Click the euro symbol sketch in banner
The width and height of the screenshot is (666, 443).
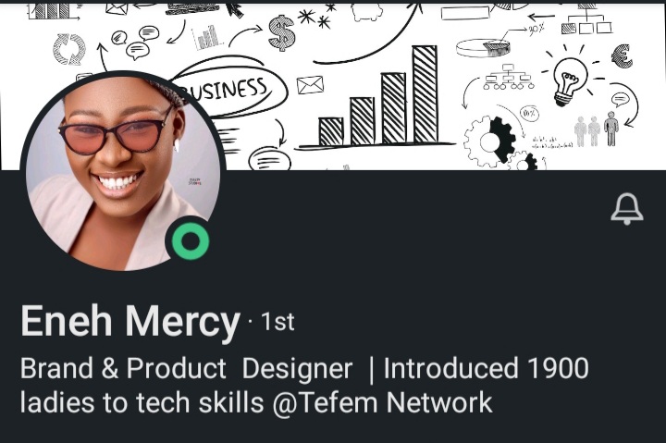pos(622,55)
